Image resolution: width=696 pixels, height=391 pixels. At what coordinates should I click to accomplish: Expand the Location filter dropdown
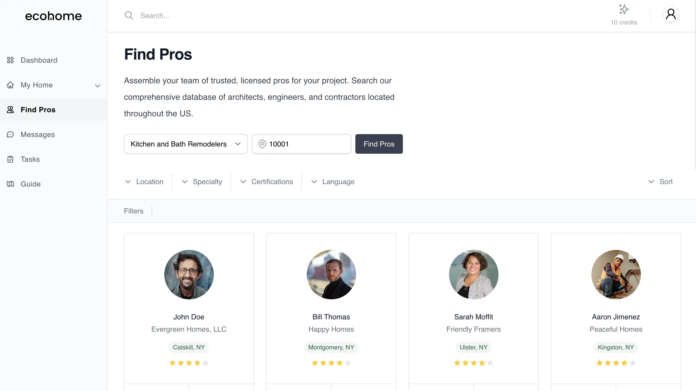[x=145, y=182]
